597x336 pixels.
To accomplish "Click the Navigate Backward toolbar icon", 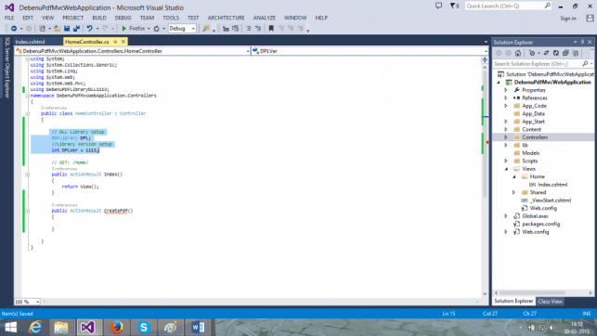I will (x=14, y=29).
